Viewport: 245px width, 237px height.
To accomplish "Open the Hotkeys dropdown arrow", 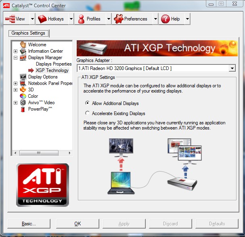I will 71,19.
